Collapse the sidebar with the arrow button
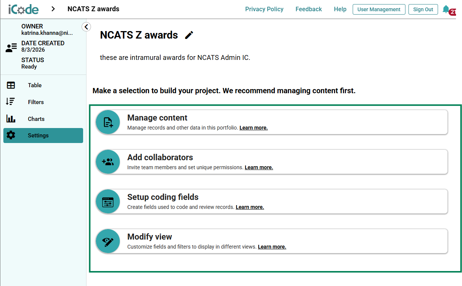Viewport: 462px width, 286px height. pyautogui.click(x=86, y=27)
